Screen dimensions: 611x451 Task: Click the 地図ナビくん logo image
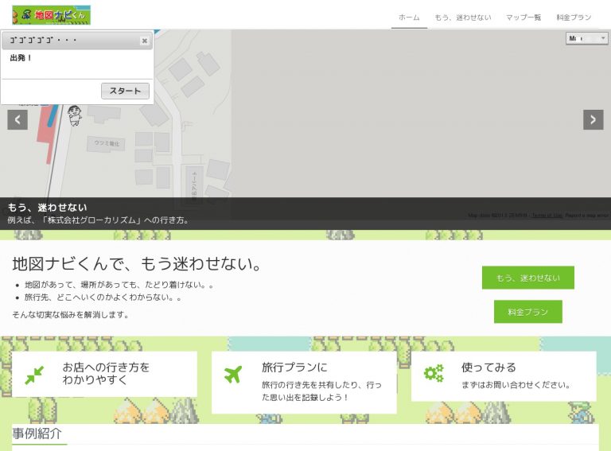51,15
